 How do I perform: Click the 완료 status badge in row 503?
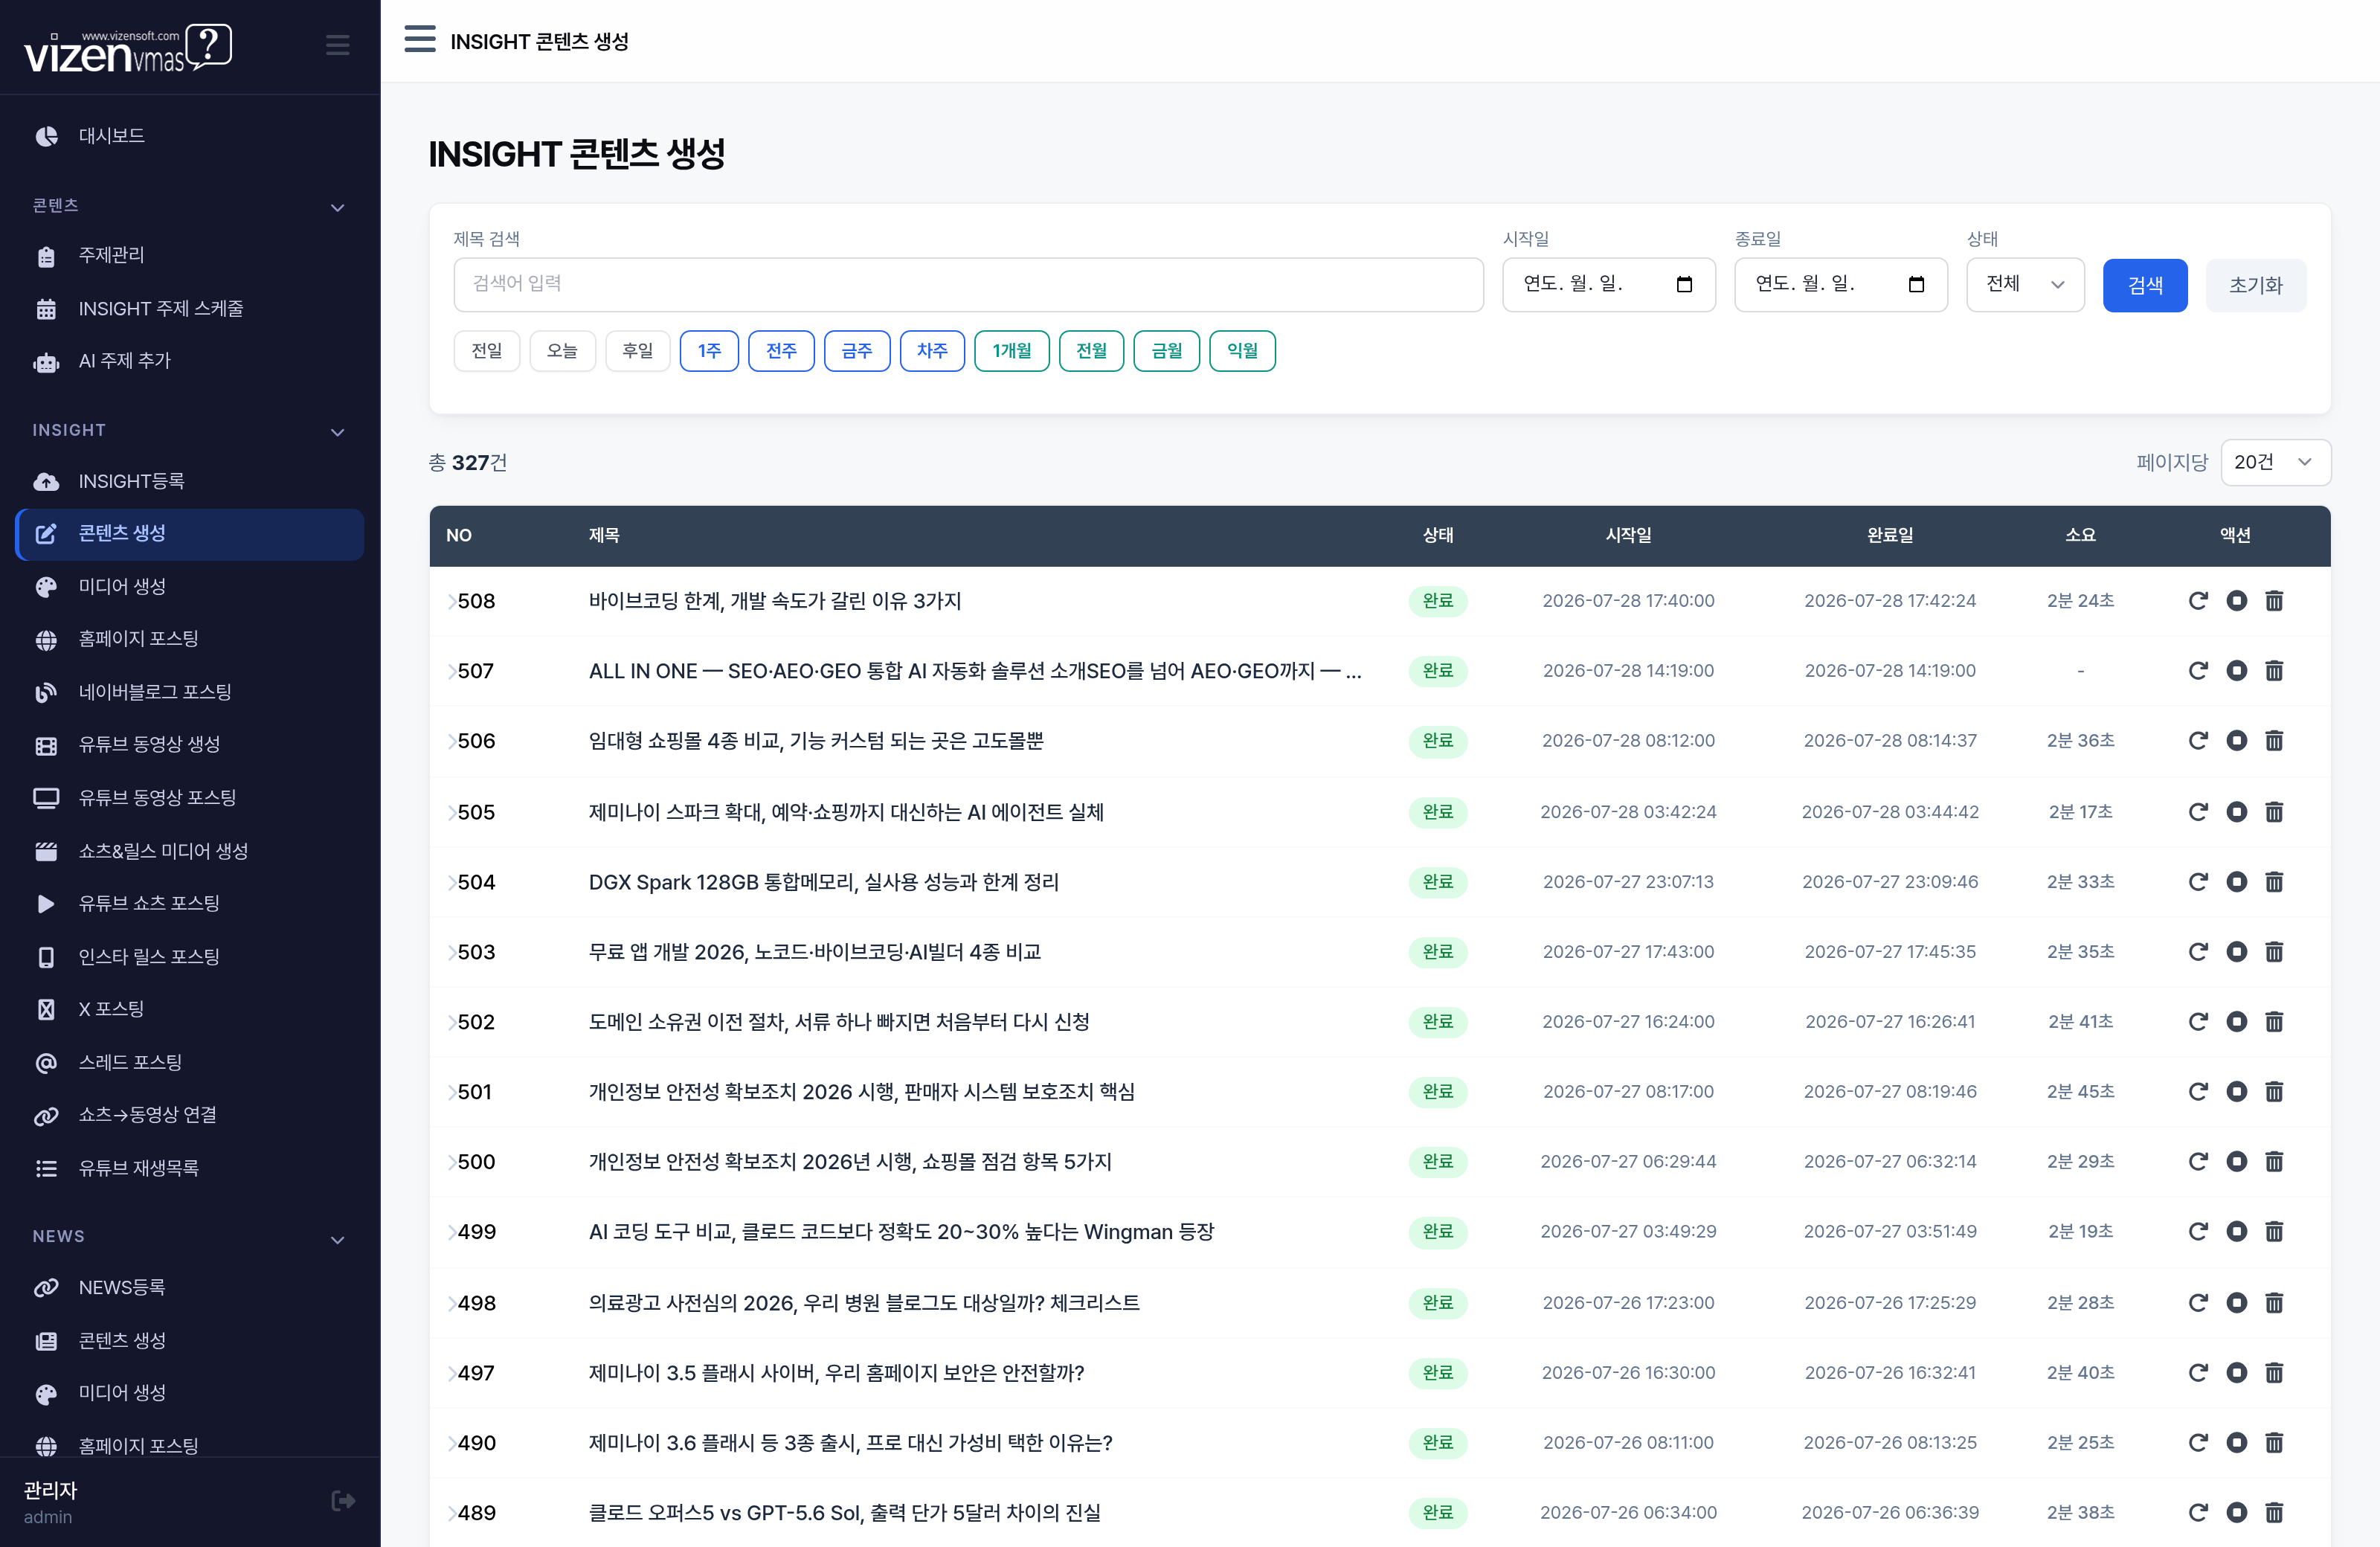tap(1438, 952)
